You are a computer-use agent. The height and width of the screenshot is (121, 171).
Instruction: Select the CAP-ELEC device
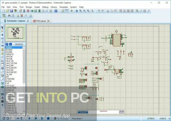(x=10, y=86)
